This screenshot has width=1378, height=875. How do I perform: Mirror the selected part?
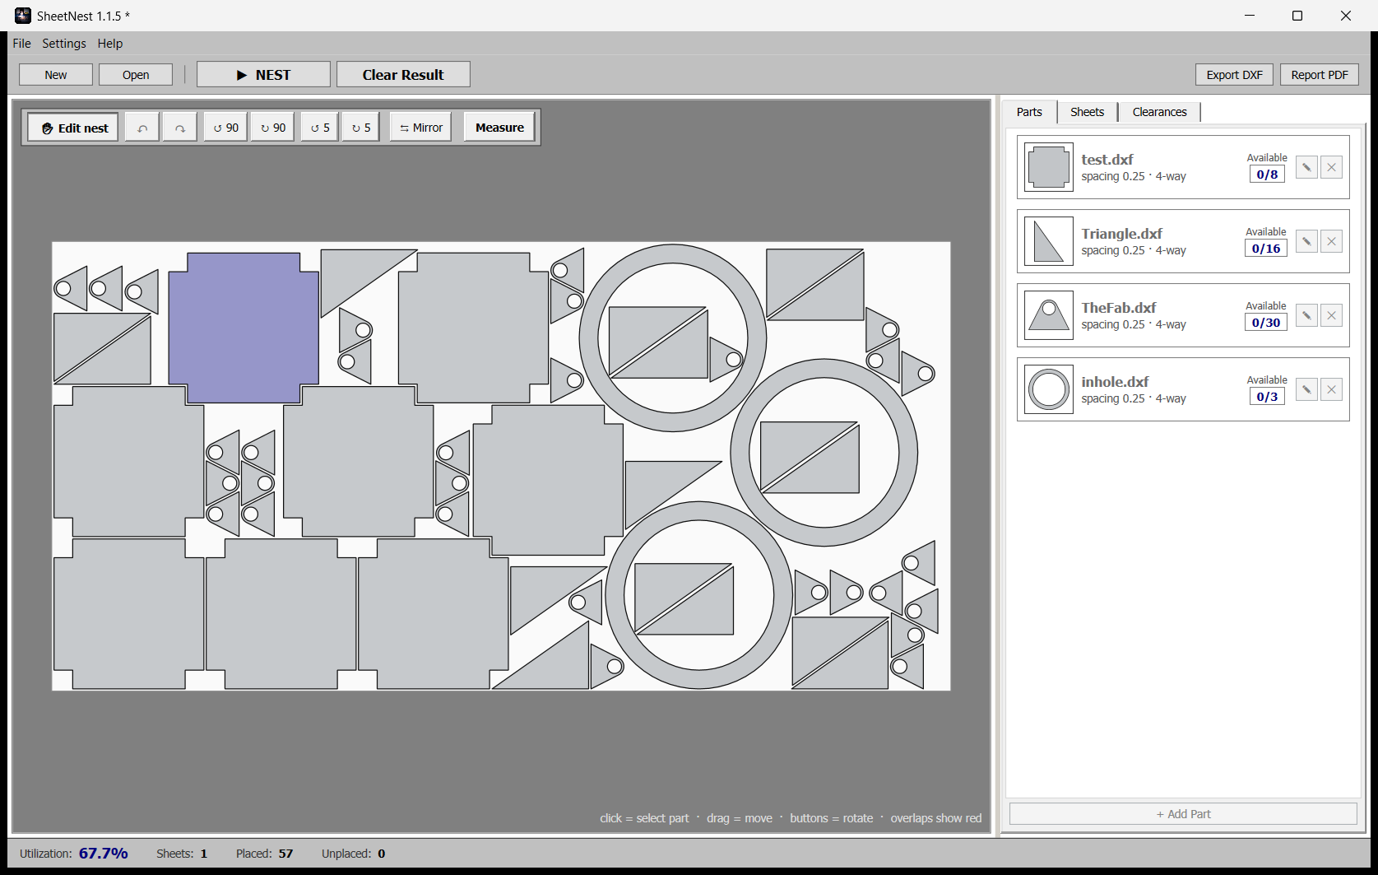click(421, 128)
